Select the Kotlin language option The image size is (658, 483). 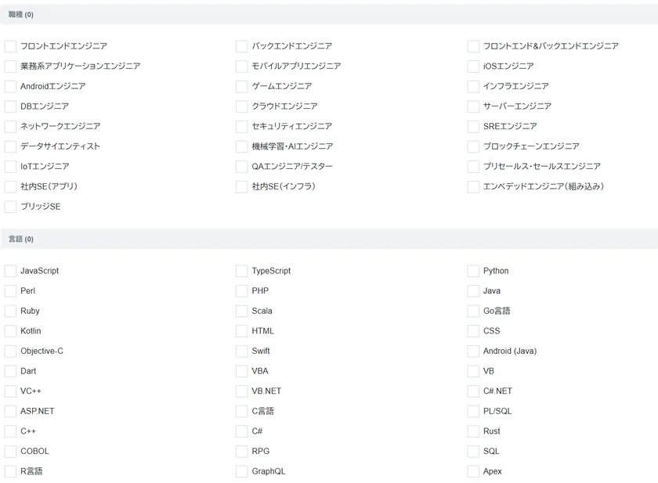(10, 331)
